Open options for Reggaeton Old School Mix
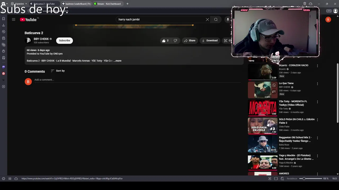Viewport: 339px width, 190px height. (317, 138)
